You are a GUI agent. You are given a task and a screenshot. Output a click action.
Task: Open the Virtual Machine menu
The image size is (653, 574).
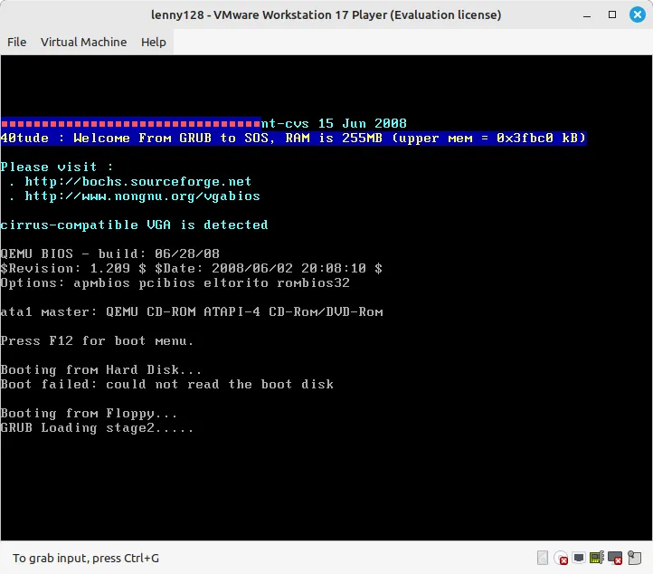(x=84, y=43)
